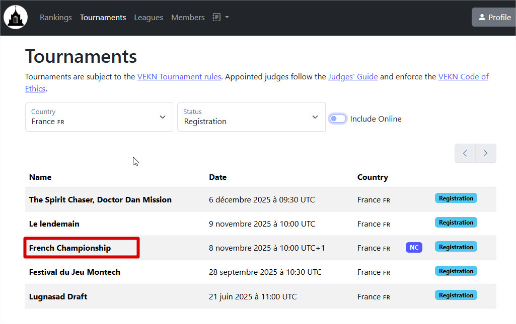
Task: Open the Judges' Guide link
Action: (353, 77)
